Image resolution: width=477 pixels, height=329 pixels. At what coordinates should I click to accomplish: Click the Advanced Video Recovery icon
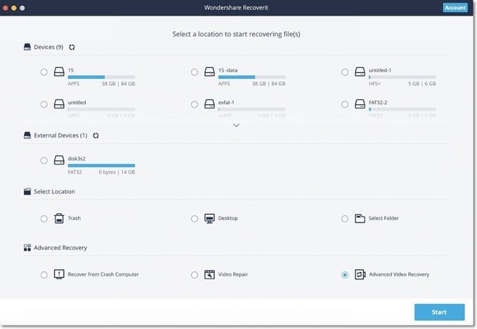(x=360, y=275)
